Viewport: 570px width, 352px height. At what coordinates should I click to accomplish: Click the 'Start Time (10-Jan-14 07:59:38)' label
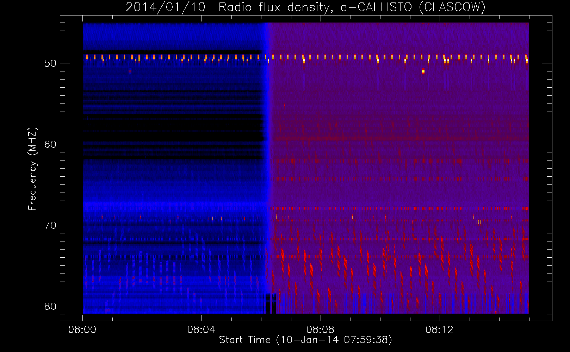pos(305,340)
